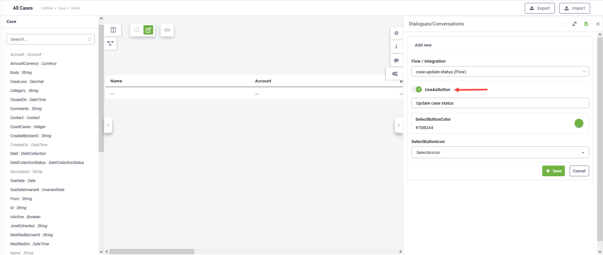Expand the Dialogues/Conversations panel to fullscreen

(574, 24)
